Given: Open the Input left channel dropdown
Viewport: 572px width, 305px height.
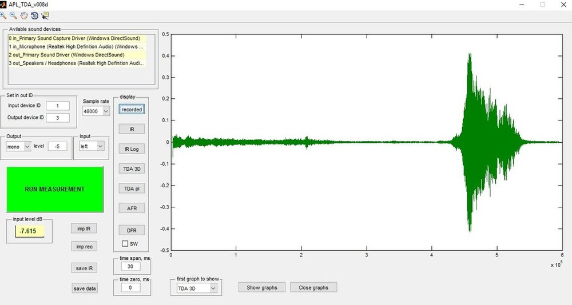Looking at the screenshot, I should click(x=92, y=146).
